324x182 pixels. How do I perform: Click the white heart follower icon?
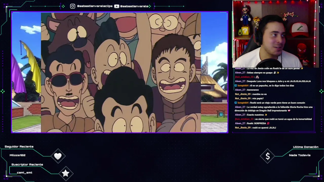click(58, 156)
